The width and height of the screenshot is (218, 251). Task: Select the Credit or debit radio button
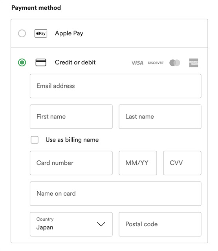pyautogui.click(x=22, y=62)
